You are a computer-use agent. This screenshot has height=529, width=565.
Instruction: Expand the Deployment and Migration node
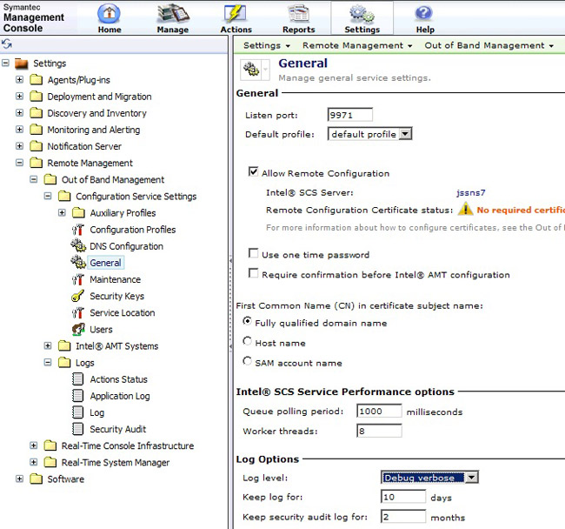point(19,96)
